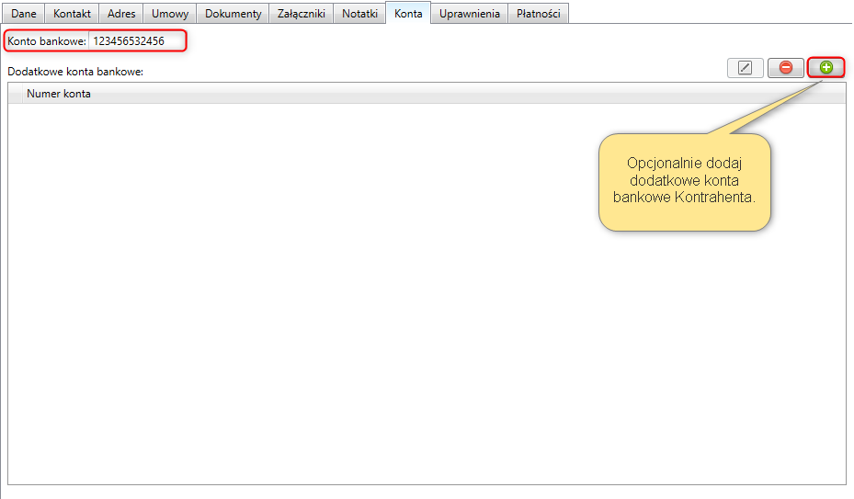Open the Uprawnienia tab
The image size is (854, 499).
tap(469, 14)
